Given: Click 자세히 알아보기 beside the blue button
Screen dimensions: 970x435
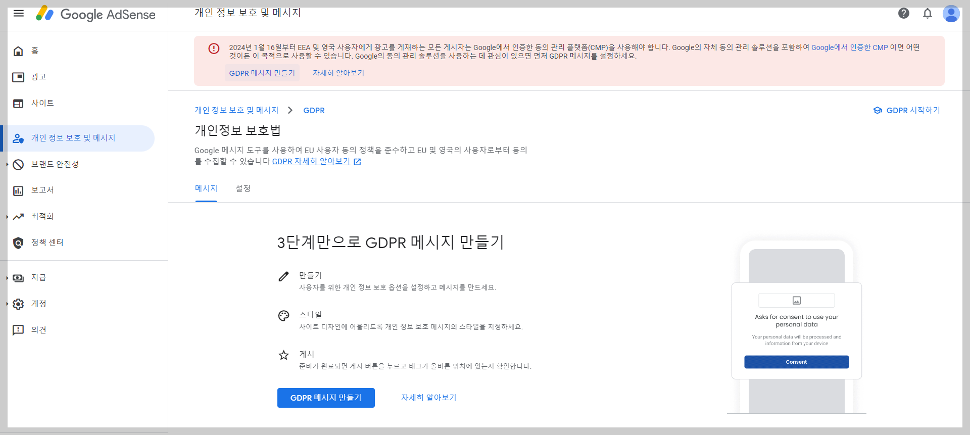Looking at the screenshot, I should pos(428,398).
